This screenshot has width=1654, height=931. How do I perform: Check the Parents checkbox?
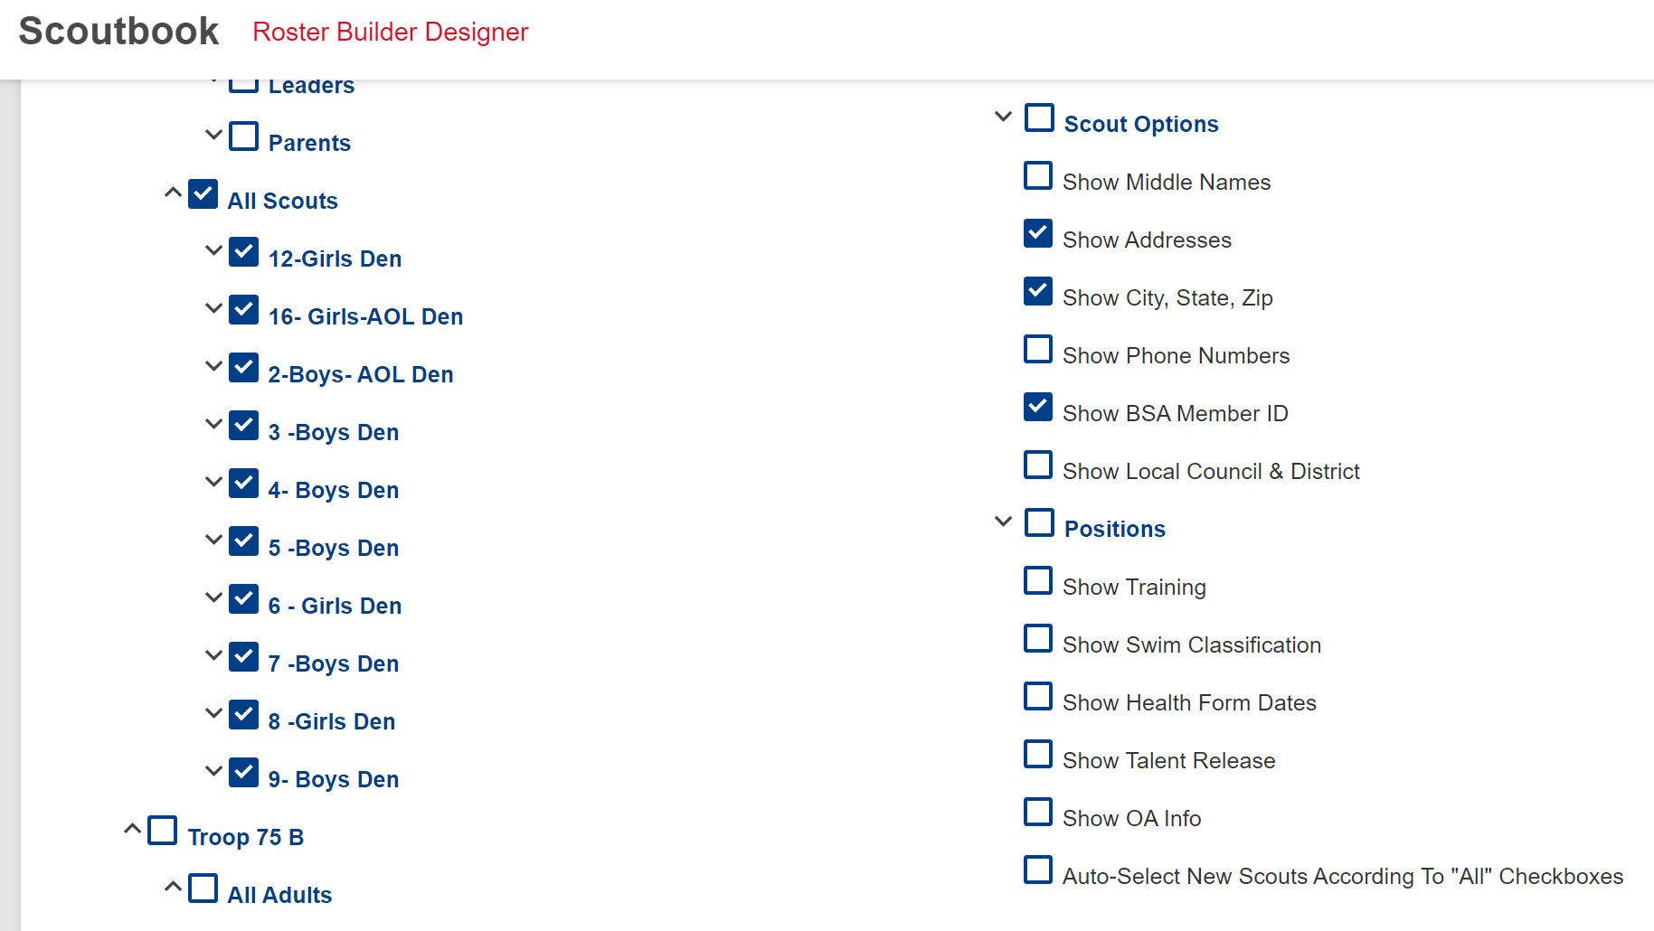coord(243,136)
